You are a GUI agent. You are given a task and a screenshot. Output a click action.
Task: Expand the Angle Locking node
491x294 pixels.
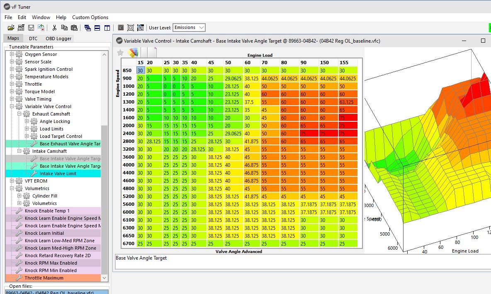point(27,121)
